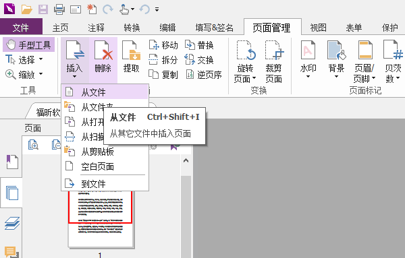Image resolution: width=405 pixels, height=258 pixels.
Task: Click the Foxit application logo icon
Action: point(9,9)
